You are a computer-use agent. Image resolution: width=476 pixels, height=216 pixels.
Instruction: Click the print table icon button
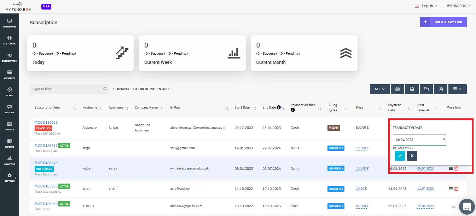click(398, 89)
